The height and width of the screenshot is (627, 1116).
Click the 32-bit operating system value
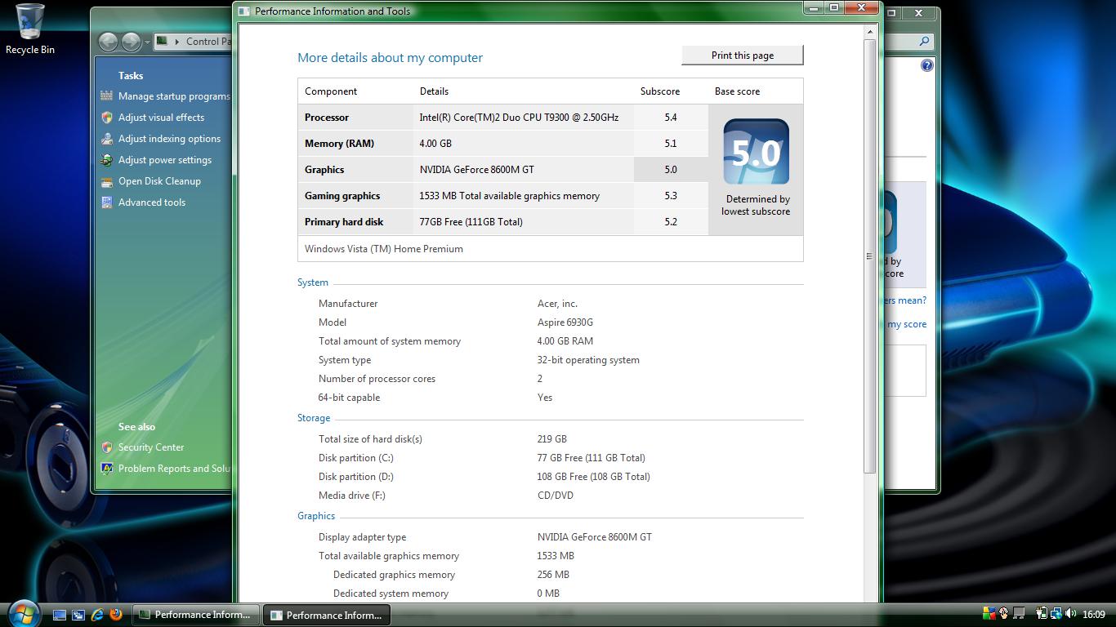coord(588,360)
